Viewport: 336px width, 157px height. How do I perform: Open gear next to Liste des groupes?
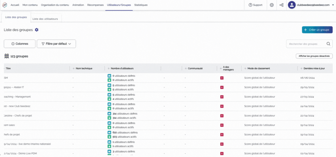[x=37, y=30]
